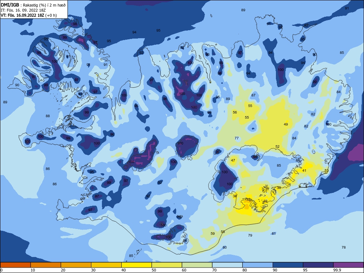Screen dimensions: 364x273
Task: Select the pale blue 70–80 legend swatch
Action: point(227,265)
